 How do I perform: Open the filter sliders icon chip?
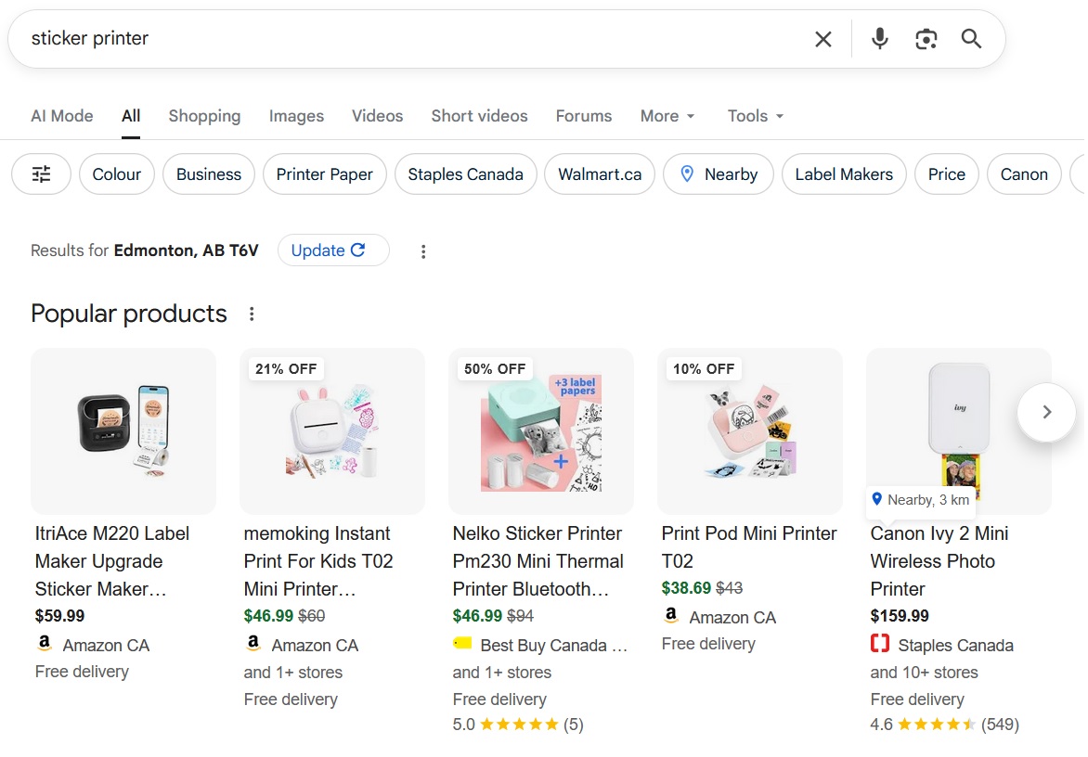click(42, 174)
